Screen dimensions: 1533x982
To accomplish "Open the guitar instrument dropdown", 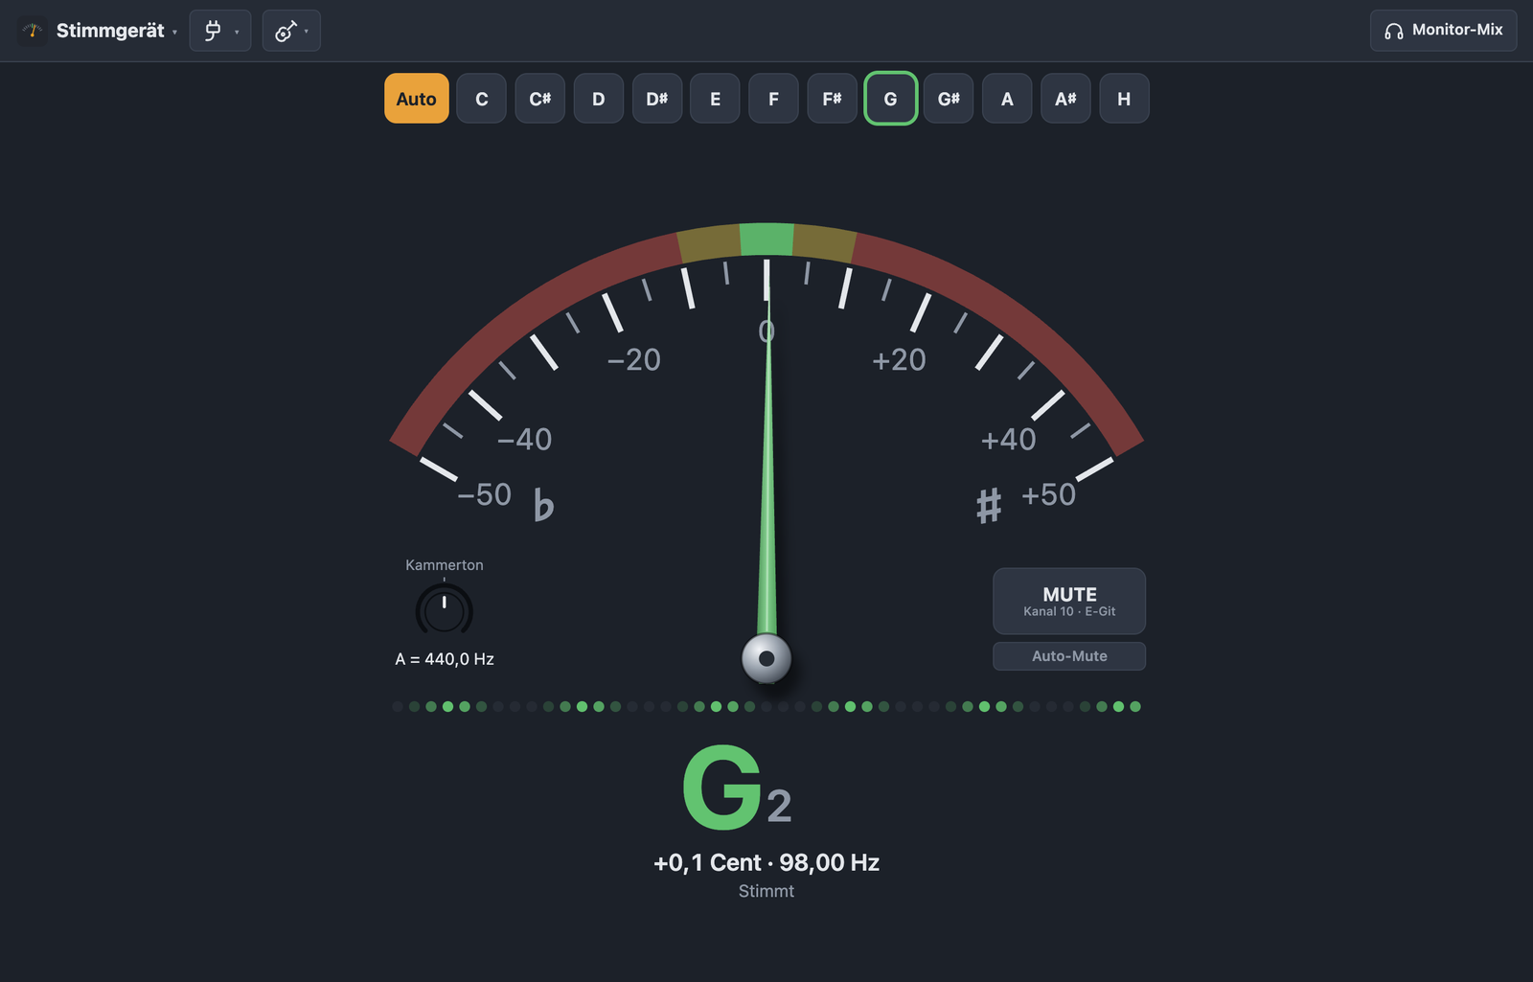I will 291,31.
